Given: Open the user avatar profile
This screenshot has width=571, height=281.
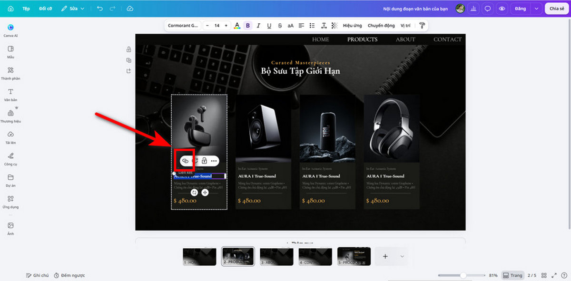Looking at the screenshot, I should point(460,9).
